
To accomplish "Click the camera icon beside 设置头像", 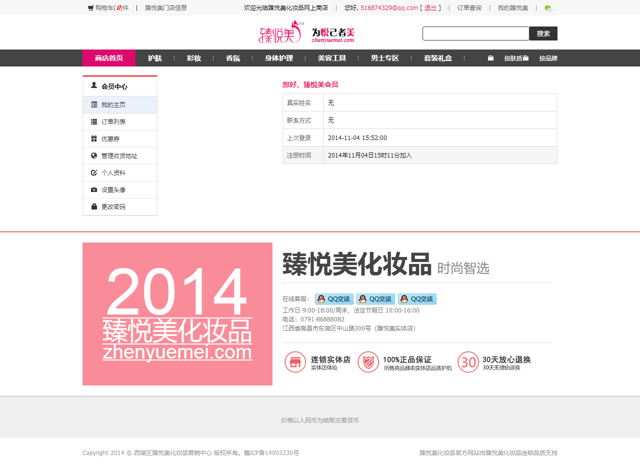I will 94,190.
